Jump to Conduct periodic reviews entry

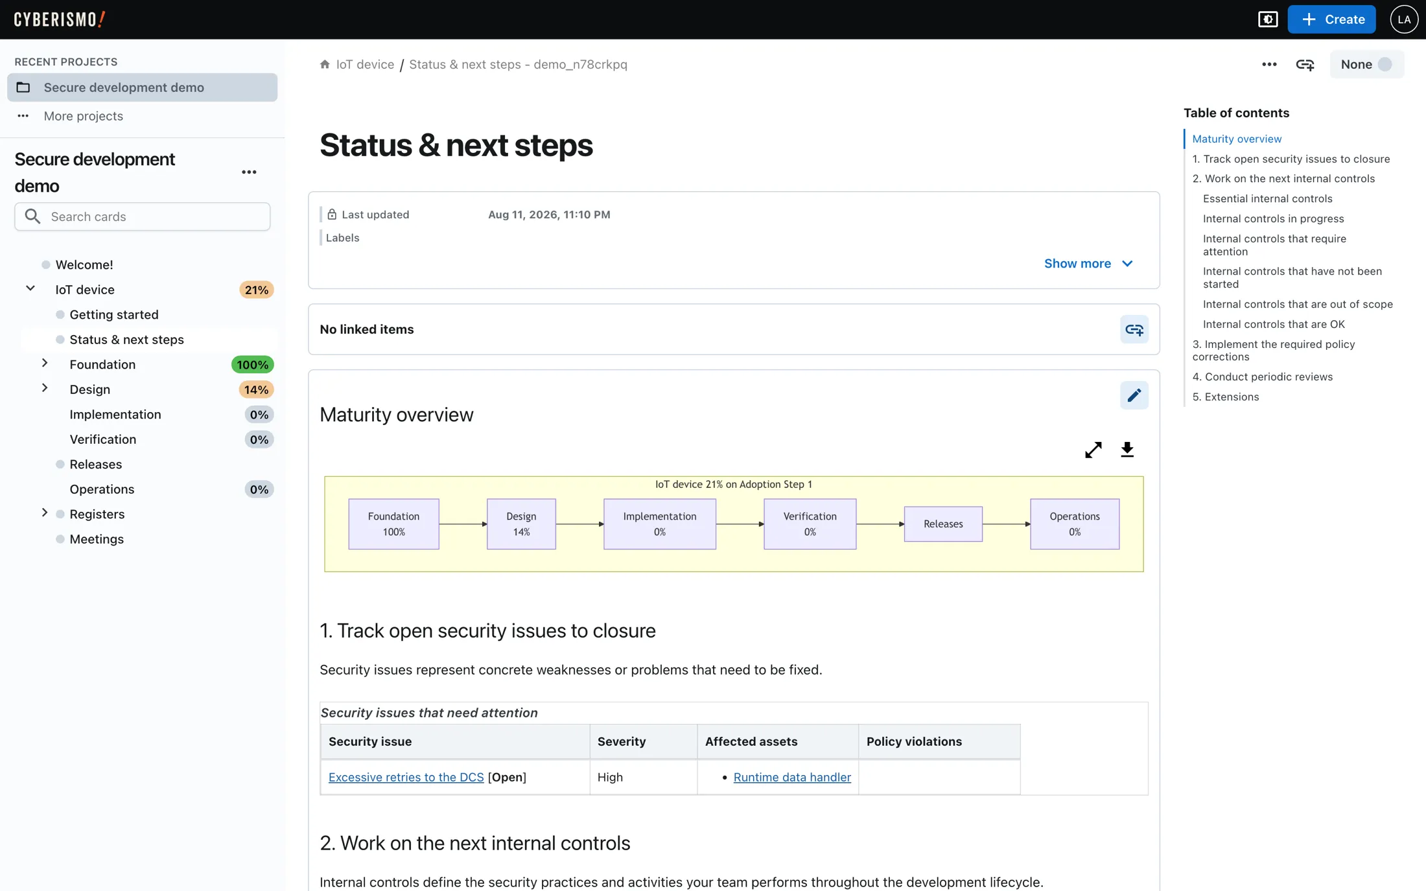(1263, 377)
